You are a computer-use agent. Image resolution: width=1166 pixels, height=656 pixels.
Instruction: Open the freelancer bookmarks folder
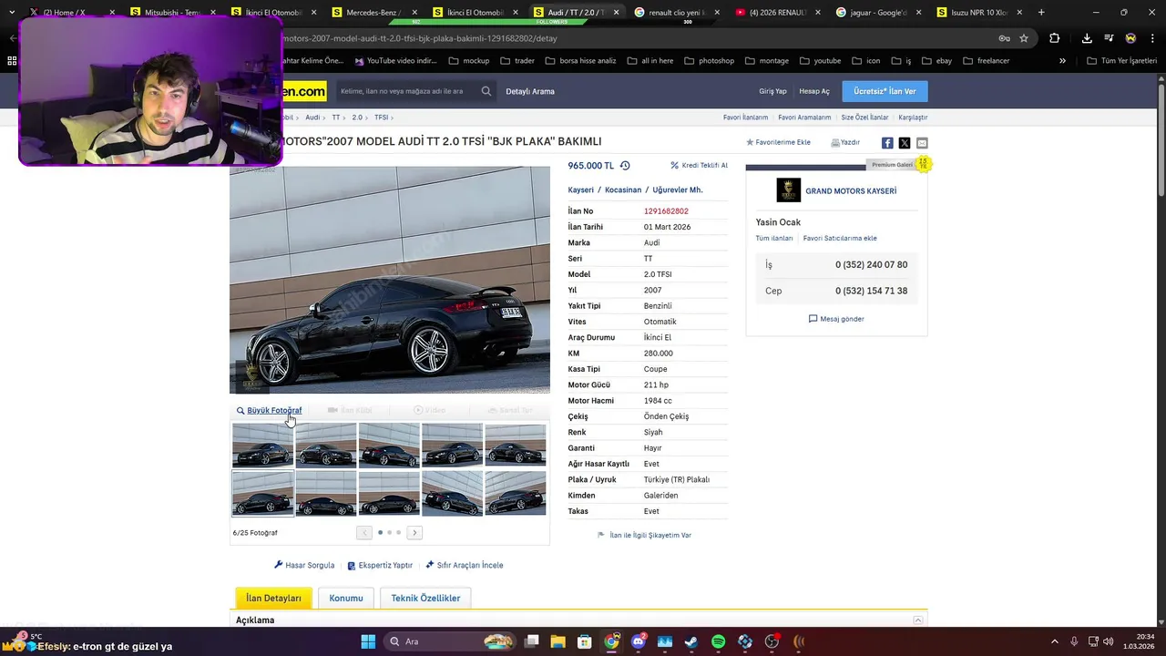pos(986,61)
